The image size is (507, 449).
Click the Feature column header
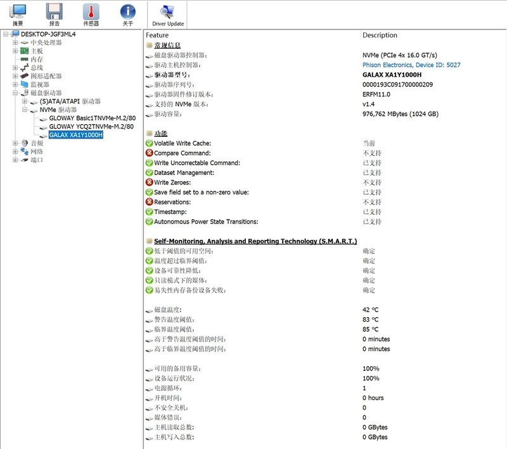[158, 35]
